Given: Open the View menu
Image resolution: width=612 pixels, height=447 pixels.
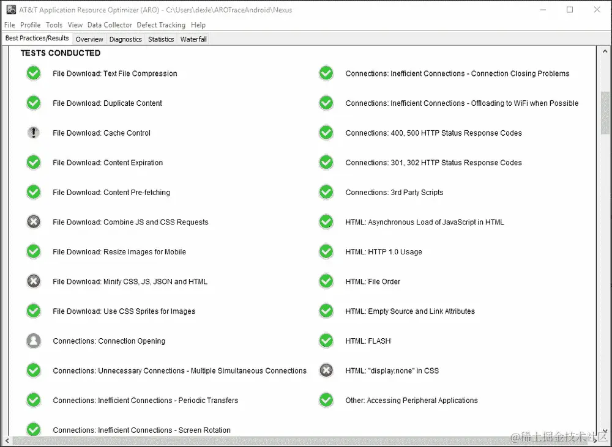Looking at the screenshot, I should point(75,24).
